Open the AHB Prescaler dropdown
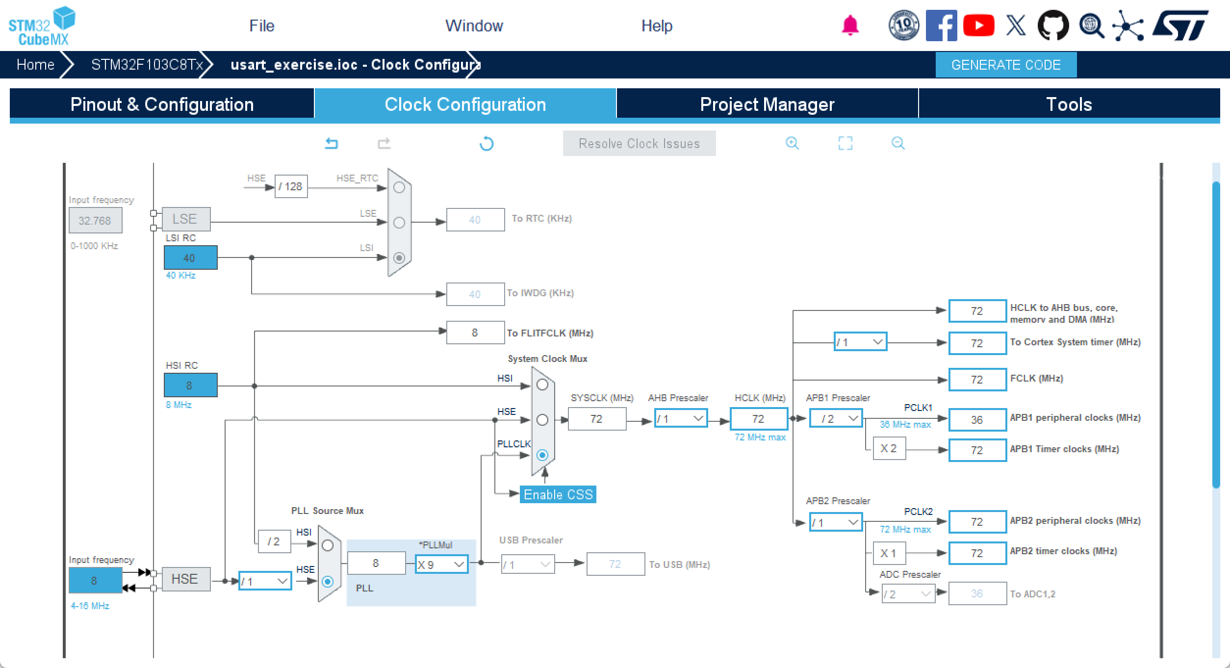1230x668 pixels. [681, 419]
